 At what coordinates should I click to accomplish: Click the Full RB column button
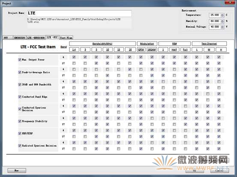tap(186, 50)
